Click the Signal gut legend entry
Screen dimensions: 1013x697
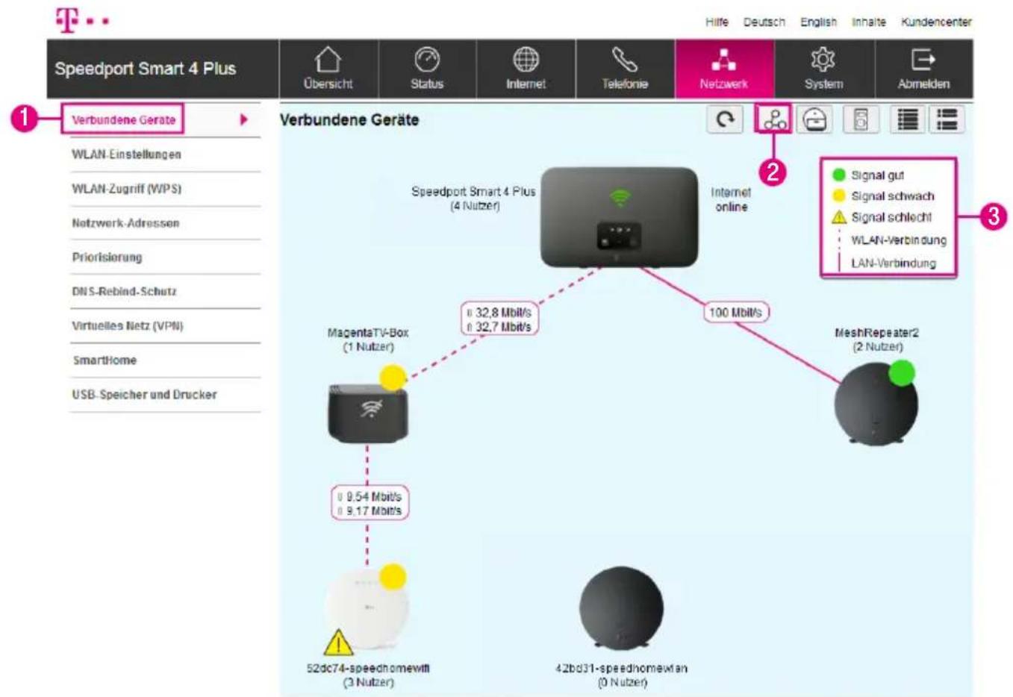868,175
